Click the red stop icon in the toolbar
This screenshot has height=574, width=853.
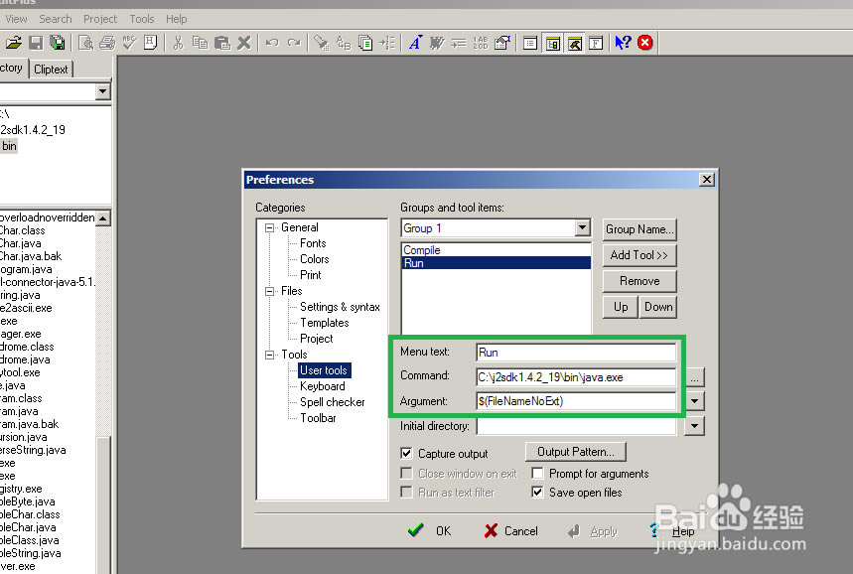pos(645,43)
